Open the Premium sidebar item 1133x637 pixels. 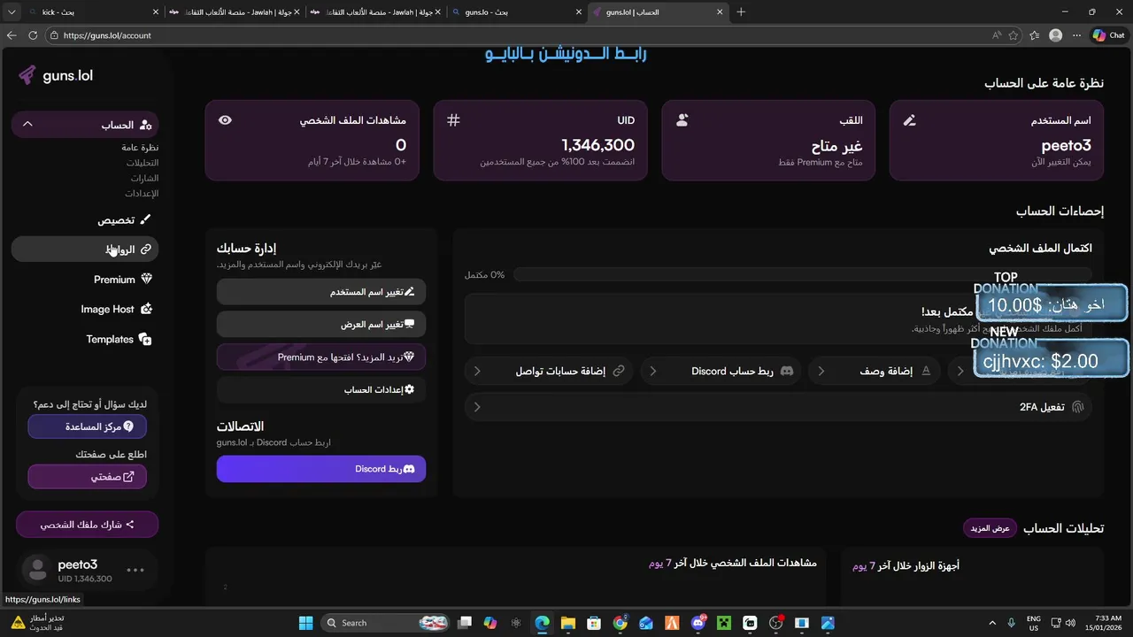[85, 280]
